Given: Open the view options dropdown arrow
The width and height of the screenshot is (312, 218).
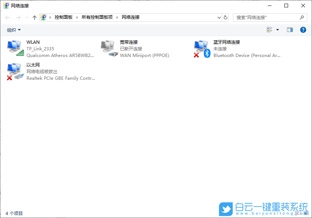Looking at the screenshot, I should [277, 30].
